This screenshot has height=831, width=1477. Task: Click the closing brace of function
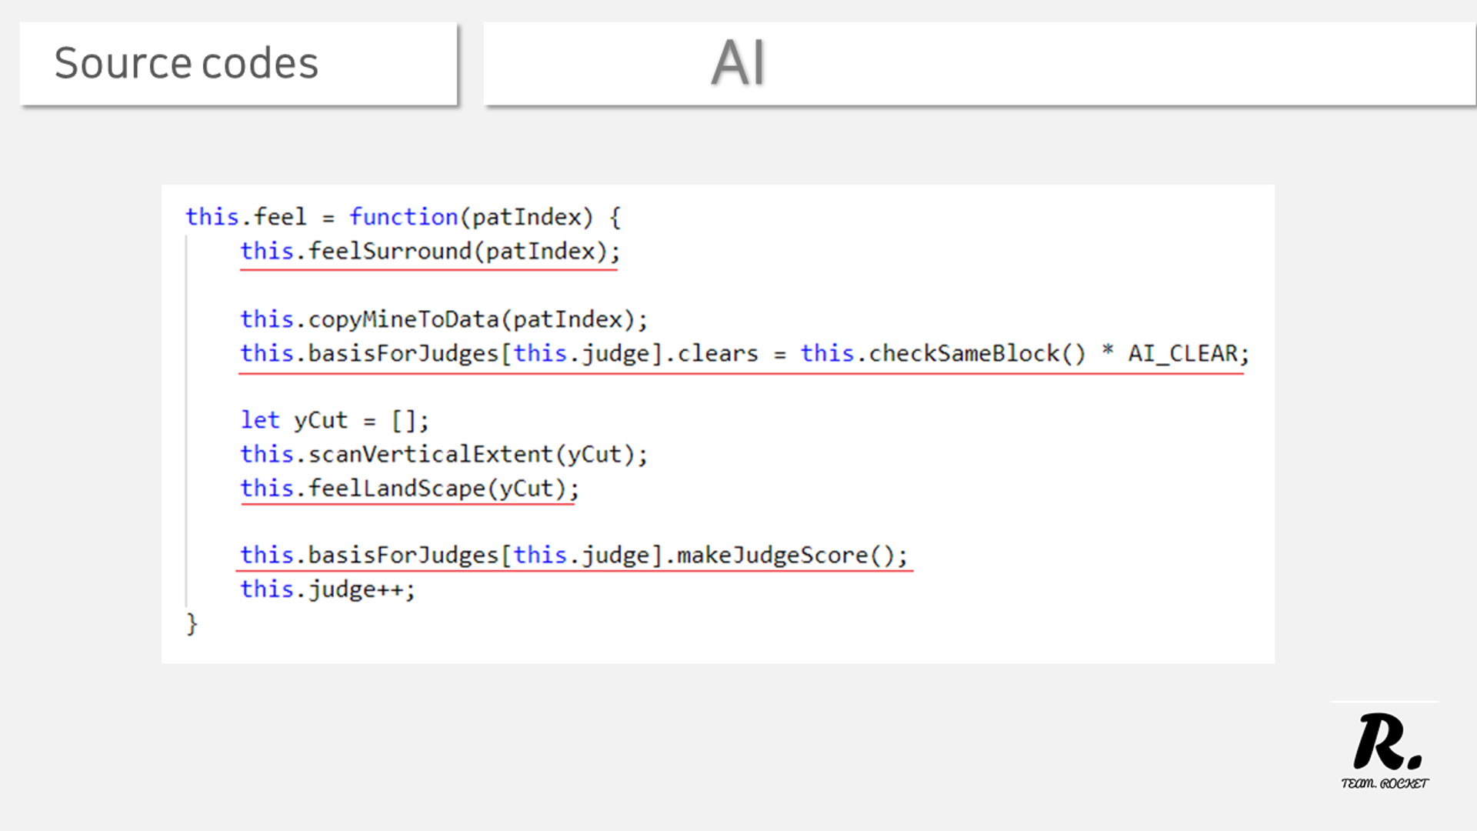coord(192,623)
